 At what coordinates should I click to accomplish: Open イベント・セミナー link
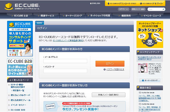click(18, 105)
